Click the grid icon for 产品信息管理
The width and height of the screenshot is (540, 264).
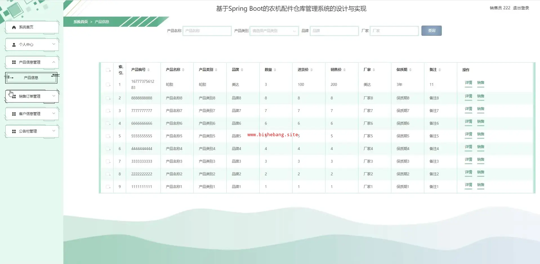click(x=14, y=62)
